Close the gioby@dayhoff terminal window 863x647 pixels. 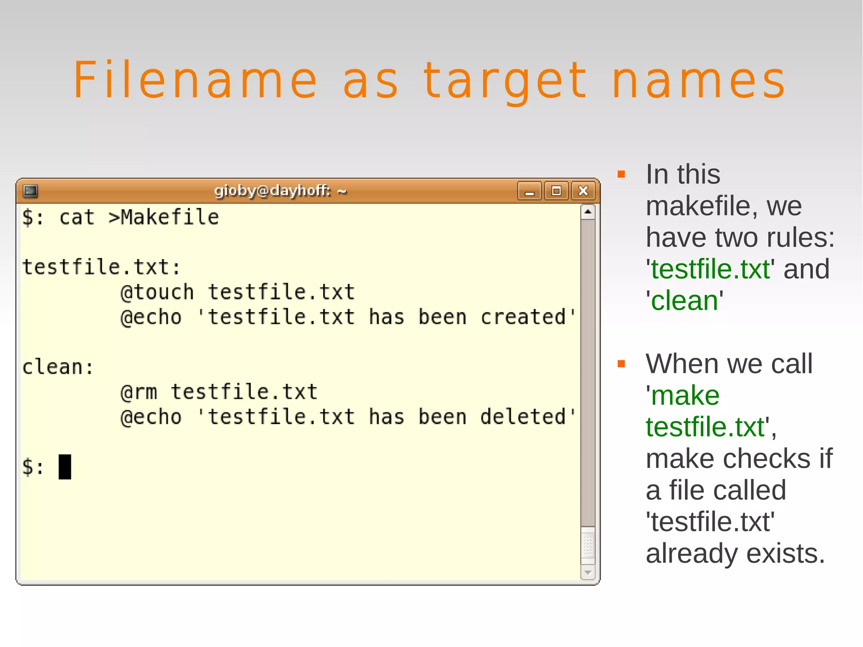pos(583,191)
